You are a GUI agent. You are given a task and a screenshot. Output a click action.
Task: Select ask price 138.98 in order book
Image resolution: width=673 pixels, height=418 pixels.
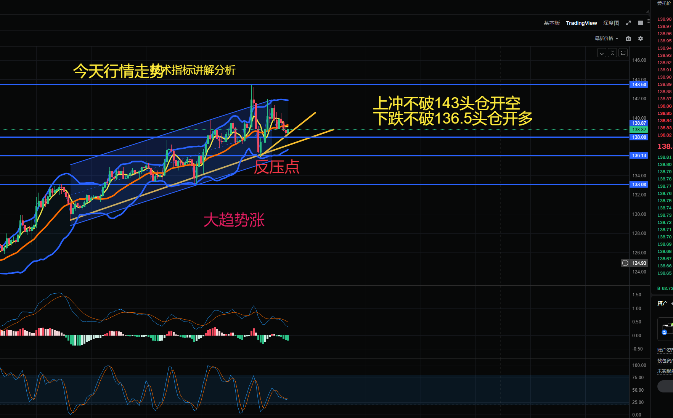(x=664, y=19)
